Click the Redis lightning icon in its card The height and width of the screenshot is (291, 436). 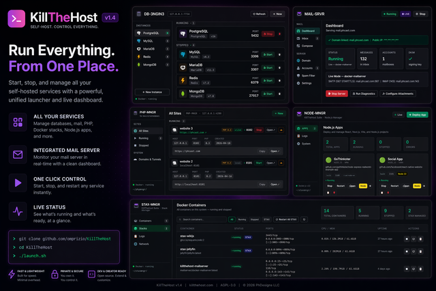tap(183, 80)
